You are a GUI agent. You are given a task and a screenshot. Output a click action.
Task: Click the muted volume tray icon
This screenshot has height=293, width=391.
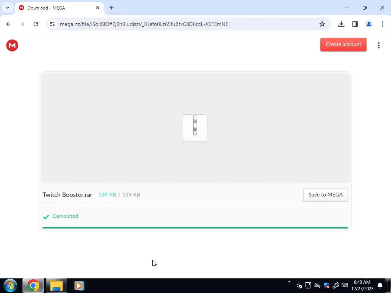click(x=299, y=285)
